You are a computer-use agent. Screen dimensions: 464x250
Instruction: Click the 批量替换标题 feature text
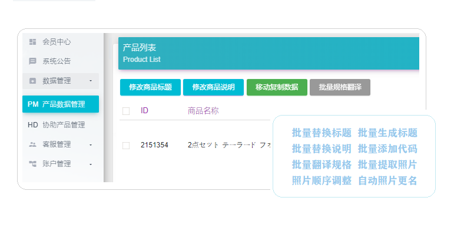[322, 133]
